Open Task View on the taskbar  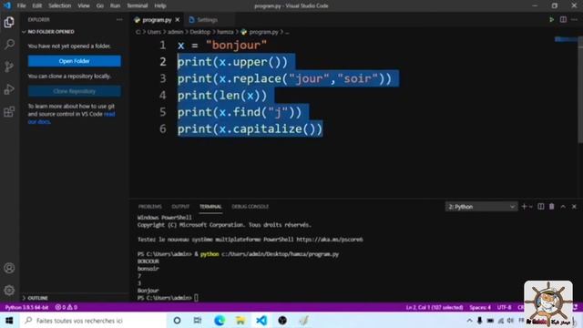pos(198,320)
